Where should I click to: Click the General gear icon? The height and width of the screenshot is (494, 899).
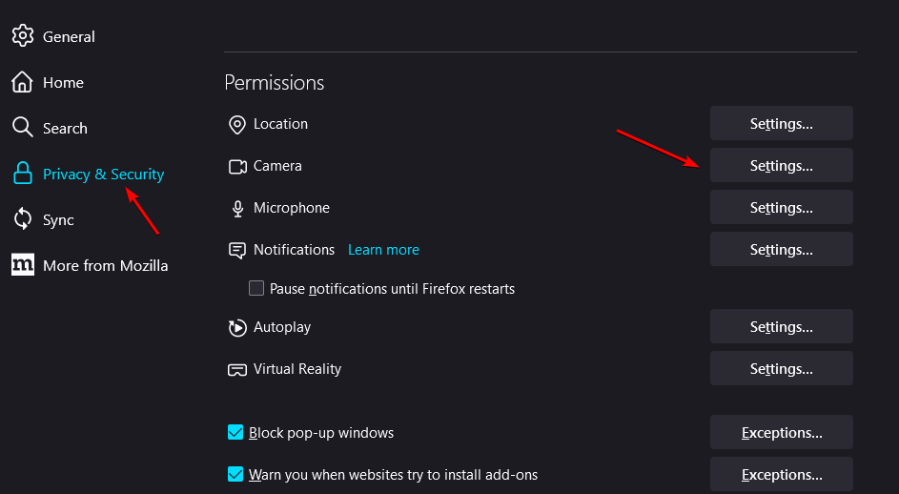click(x=23, y=36)
